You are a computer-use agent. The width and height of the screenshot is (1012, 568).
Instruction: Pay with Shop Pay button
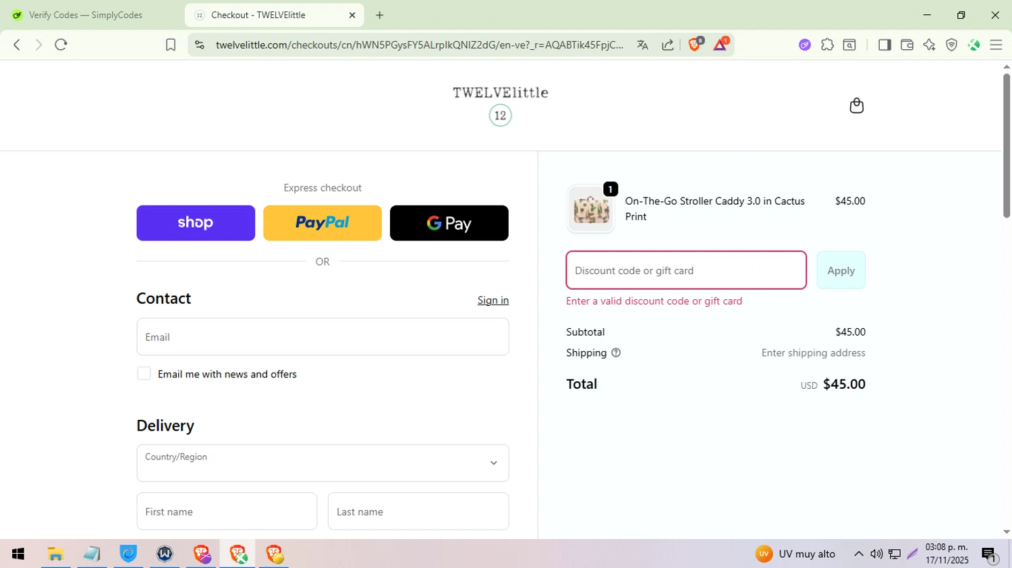[x=196, y=223]
